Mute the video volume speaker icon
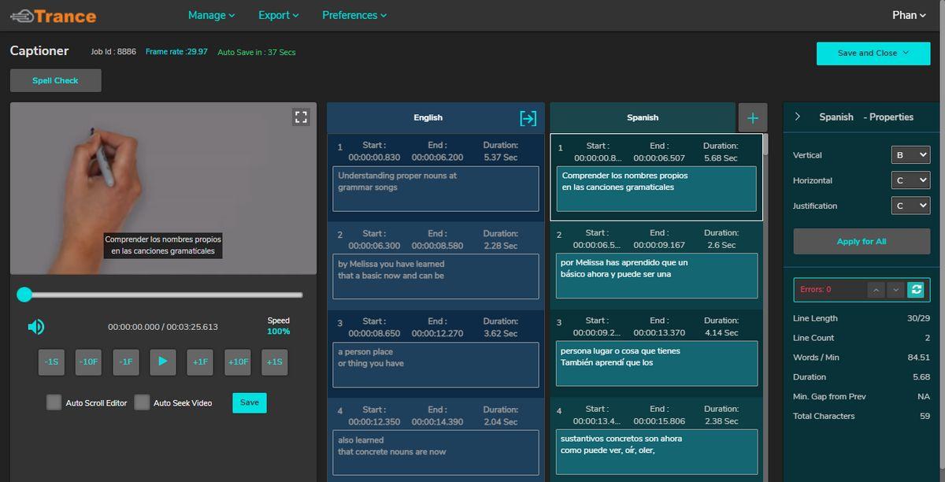Image resolution: width=945 pixels, height=482 pixels. point(36,327)
